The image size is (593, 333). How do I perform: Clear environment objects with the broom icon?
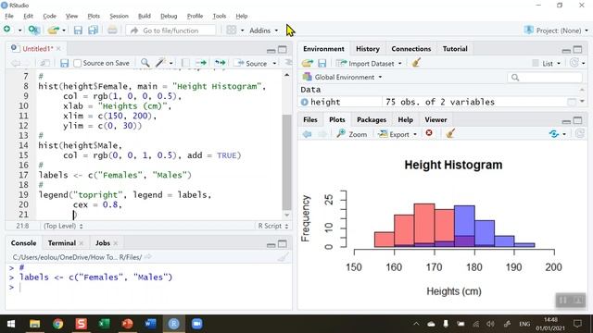click(416, 63)
